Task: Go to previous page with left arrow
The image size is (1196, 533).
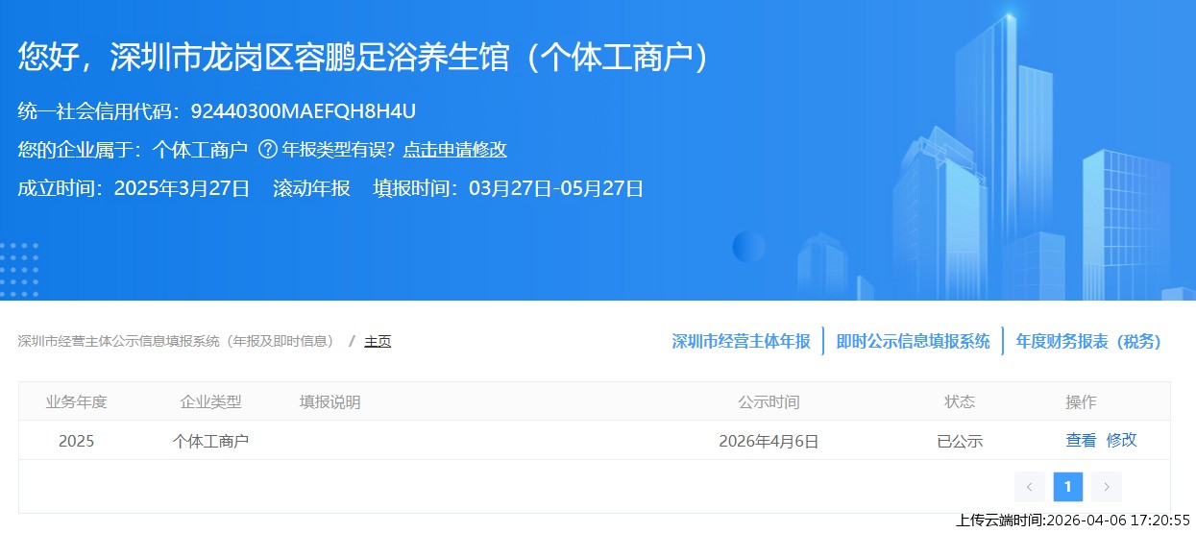Action: 1029,487
